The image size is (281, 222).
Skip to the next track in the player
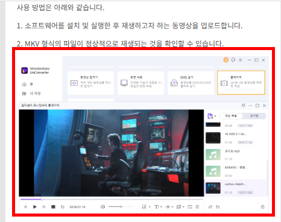tap(44, 207)
